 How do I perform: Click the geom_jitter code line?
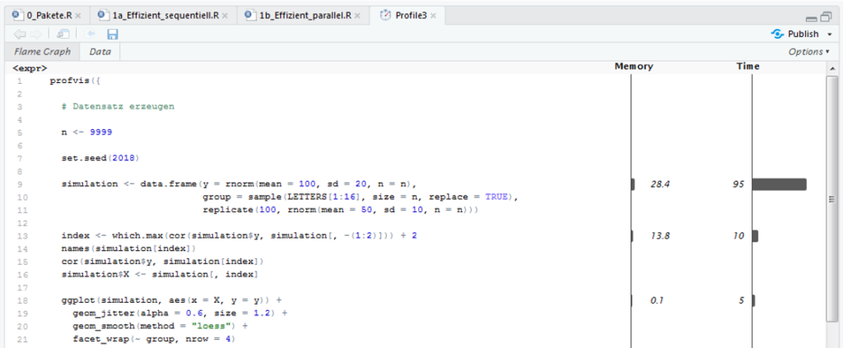180,313
